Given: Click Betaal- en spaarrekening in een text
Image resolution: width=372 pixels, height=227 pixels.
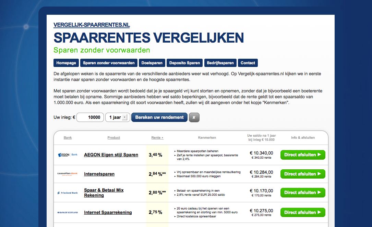Looking at the screenshot, I should [x=198, y=191].
